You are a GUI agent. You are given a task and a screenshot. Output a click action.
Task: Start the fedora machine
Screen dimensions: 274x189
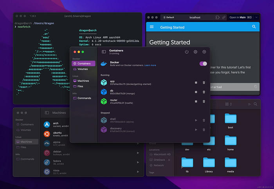click(x=138, y=162)
